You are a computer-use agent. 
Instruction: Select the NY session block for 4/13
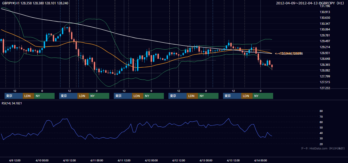click(x=263, y=96)
